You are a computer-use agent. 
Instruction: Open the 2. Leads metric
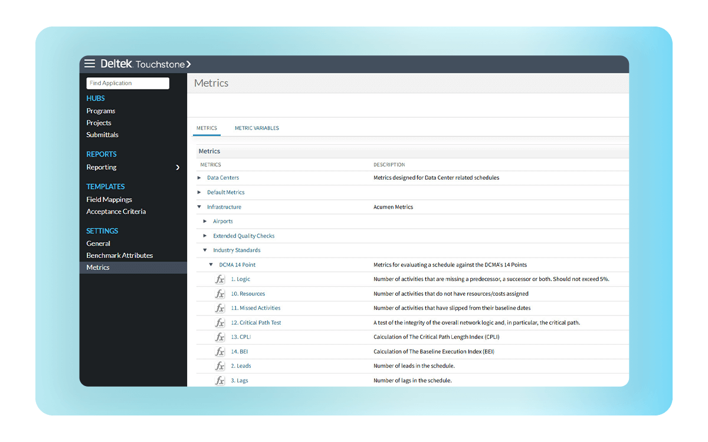(240, 365)
